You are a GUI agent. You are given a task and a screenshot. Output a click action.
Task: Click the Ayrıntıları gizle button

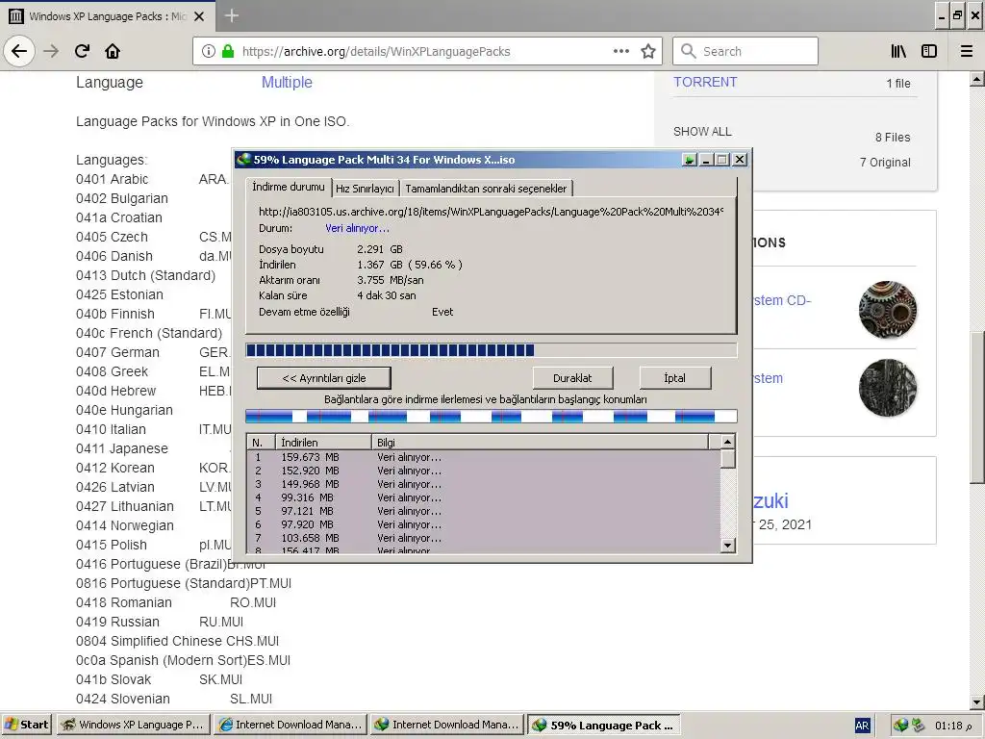pyautogui.click(x=323, y=377)
